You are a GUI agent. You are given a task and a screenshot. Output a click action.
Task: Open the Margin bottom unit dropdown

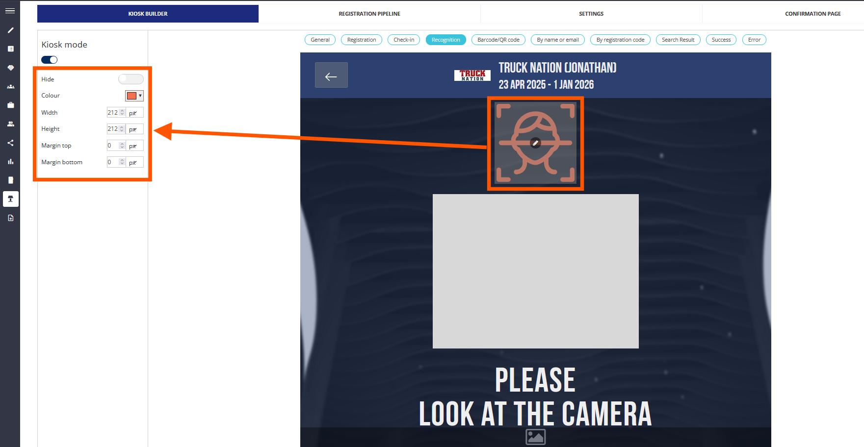(x=135, y=163)
